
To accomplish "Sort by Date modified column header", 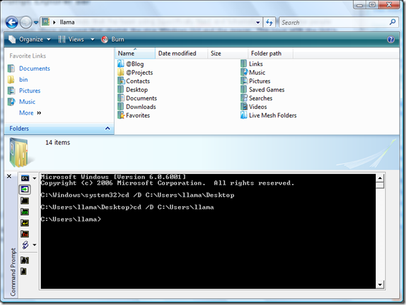I will [x=182, y=54].
